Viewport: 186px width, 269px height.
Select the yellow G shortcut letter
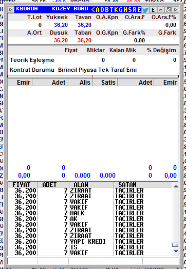point(121,10)
